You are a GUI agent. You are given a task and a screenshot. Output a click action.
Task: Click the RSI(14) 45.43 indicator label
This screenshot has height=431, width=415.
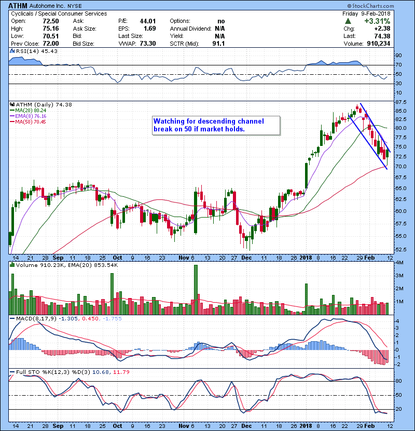point(37,51)
